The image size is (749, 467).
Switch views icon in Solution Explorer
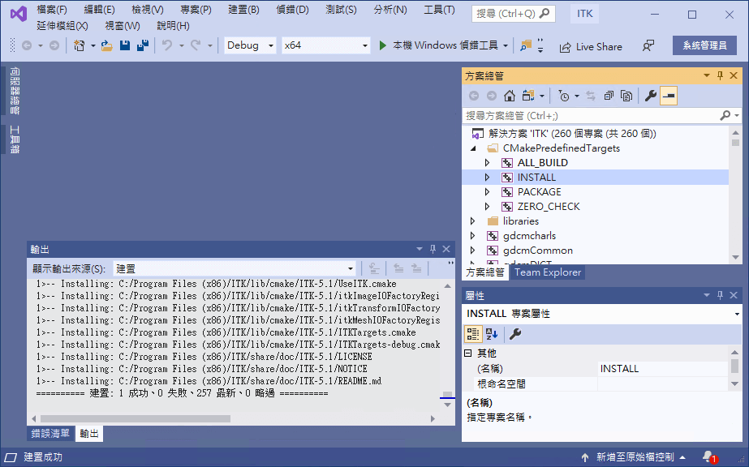coord(527,96)
